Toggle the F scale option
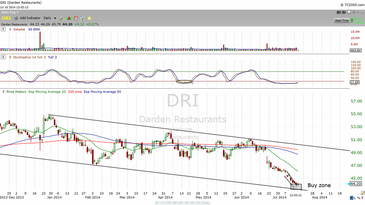The height and width of the screenshot is (205, 365). pyautogui.click(x=363, y=198)
